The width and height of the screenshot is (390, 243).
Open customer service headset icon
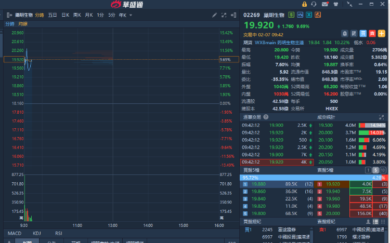click(x=314, y=4)
